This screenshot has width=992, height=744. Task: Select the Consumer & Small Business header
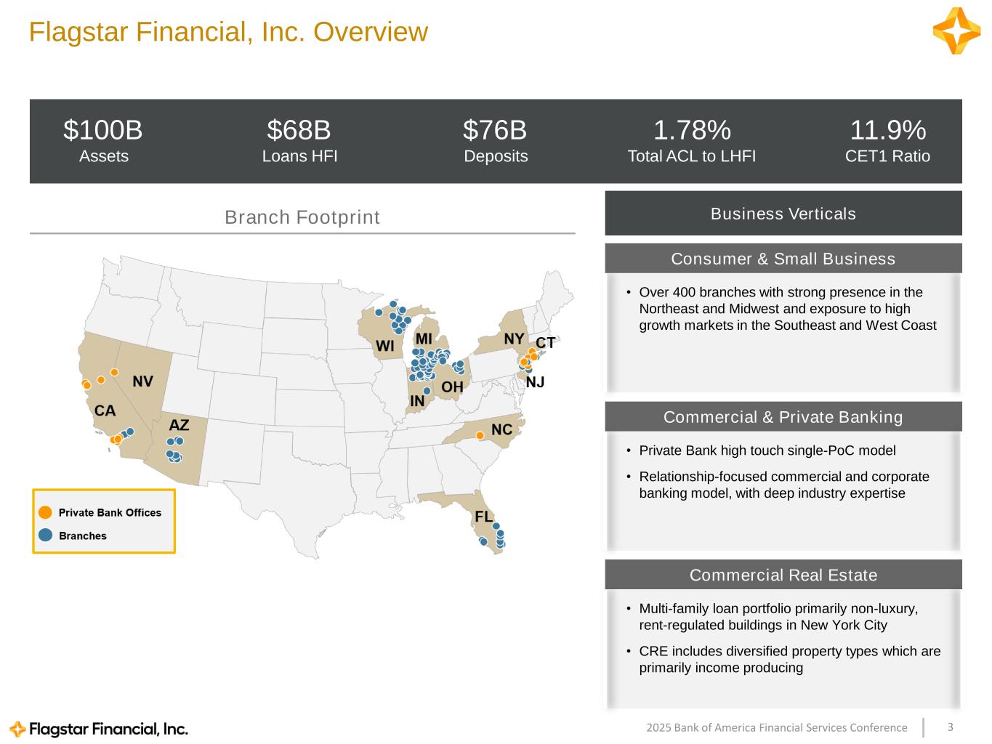pos(783,259)
